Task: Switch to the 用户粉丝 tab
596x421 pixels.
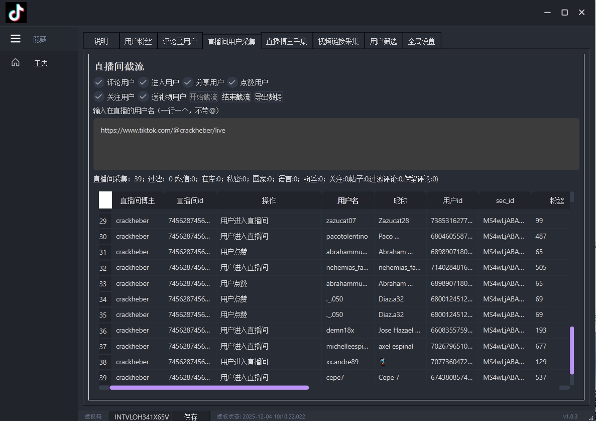Action: coord(138,41)
